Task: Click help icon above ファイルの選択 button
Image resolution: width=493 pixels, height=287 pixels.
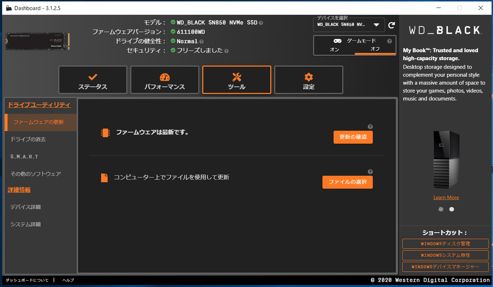Action: 370,172
